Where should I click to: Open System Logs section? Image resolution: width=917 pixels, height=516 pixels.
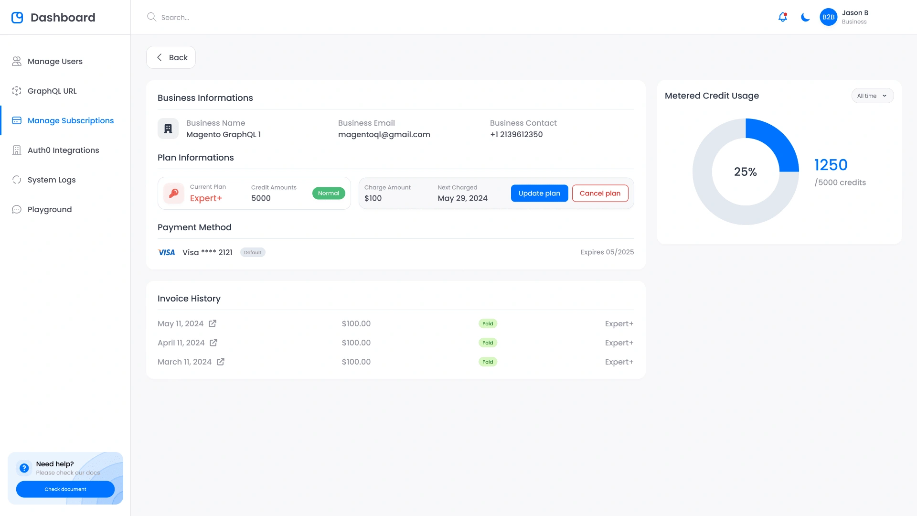pos(52,180)
